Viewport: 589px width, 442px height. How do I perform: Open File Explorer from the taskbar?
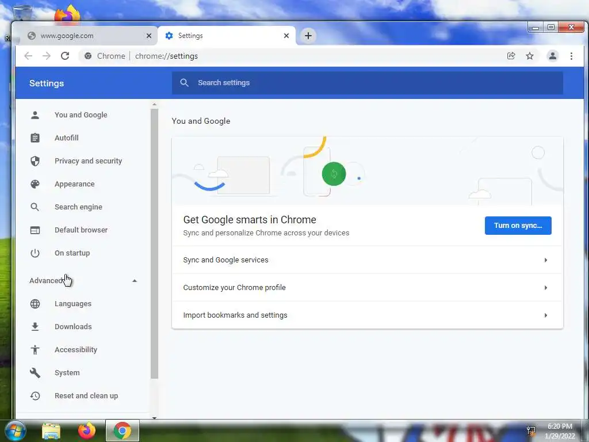(x=51, y=431)
